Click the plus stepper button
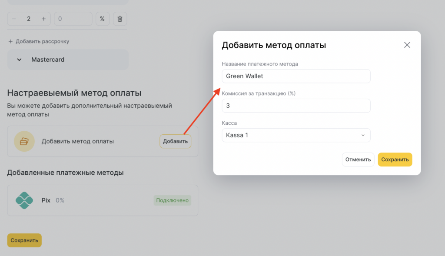 [x=43, y=19]
